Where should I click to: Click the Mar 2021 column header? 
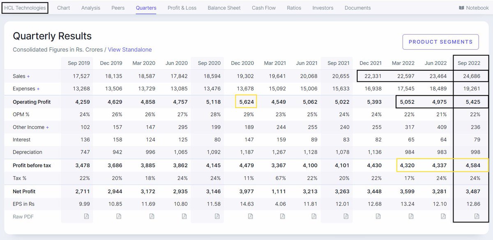[275, 63]
